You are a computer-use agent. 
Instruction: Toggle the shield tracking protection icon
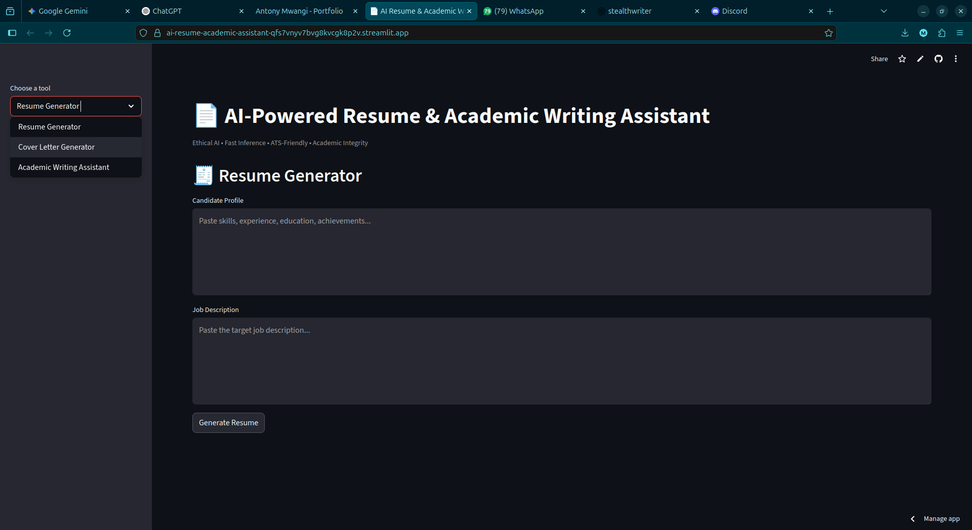143,33
